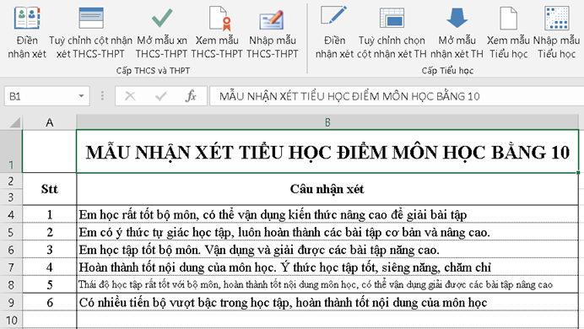
Task: Click empty cell A1
Action: coord(50,152)
